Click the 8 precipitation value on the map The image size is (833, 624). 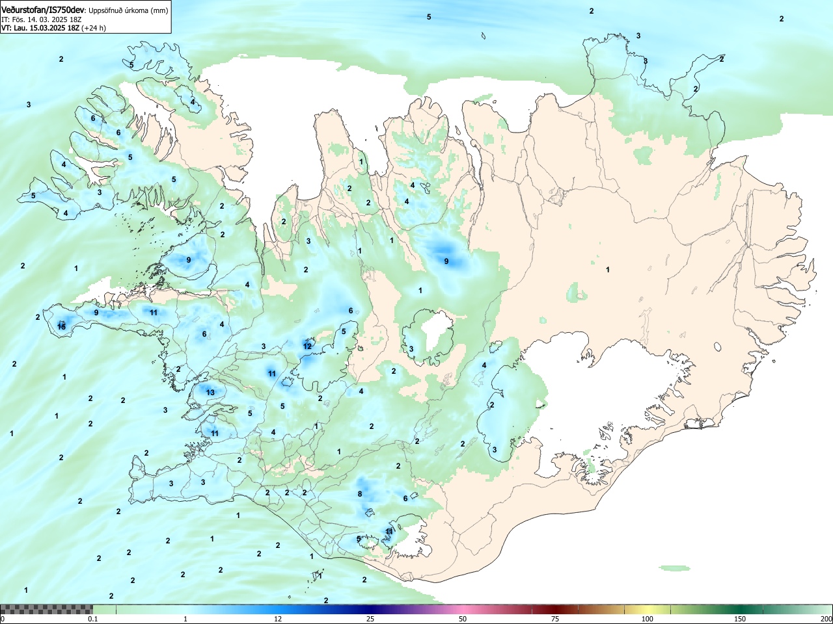pos(360,494)
